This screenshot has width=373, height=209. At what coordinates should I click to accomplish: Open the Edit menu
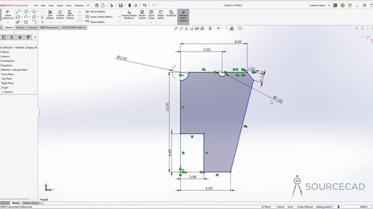[43, 5]
